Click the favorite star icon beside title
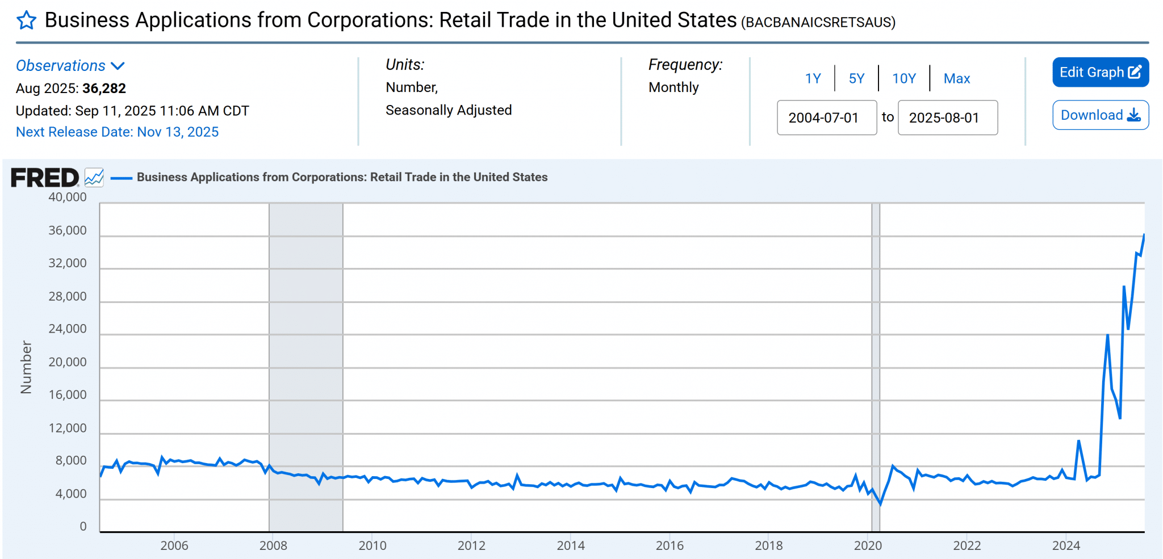The height and width of the screenshot is (559, 1163). [26, 21]
